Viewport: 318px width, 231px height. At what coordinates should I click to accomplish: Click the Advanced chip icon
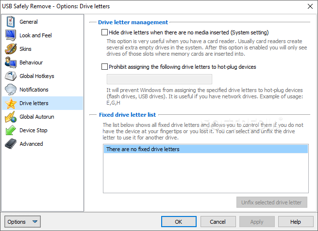coord(11,144)
